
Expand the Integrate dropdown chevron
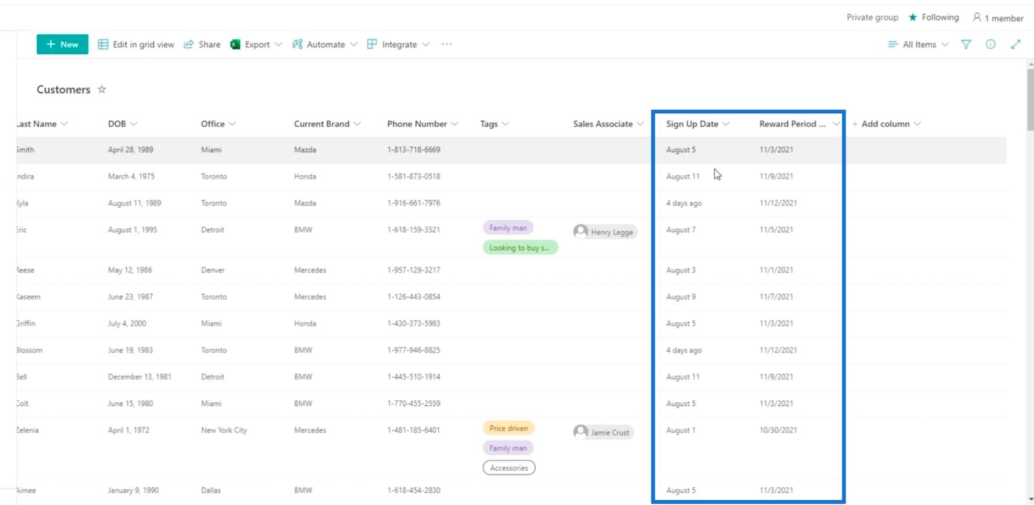pyautogui.click(x=426, y=45)
